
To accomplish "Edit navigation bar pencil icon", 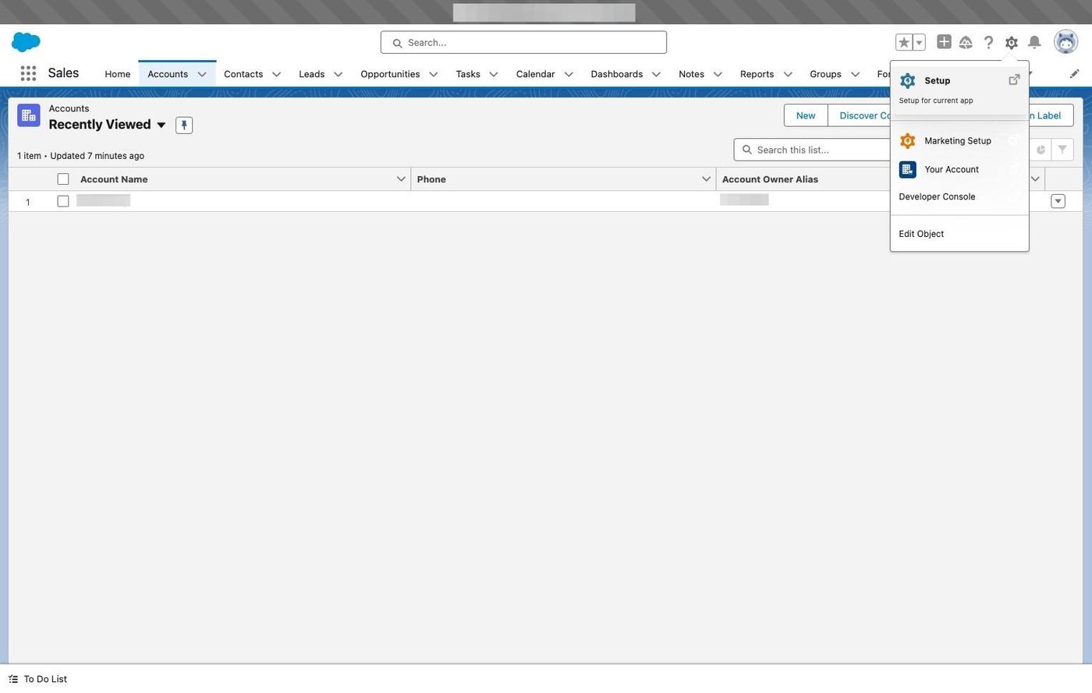I will (x=1074, y=73).
